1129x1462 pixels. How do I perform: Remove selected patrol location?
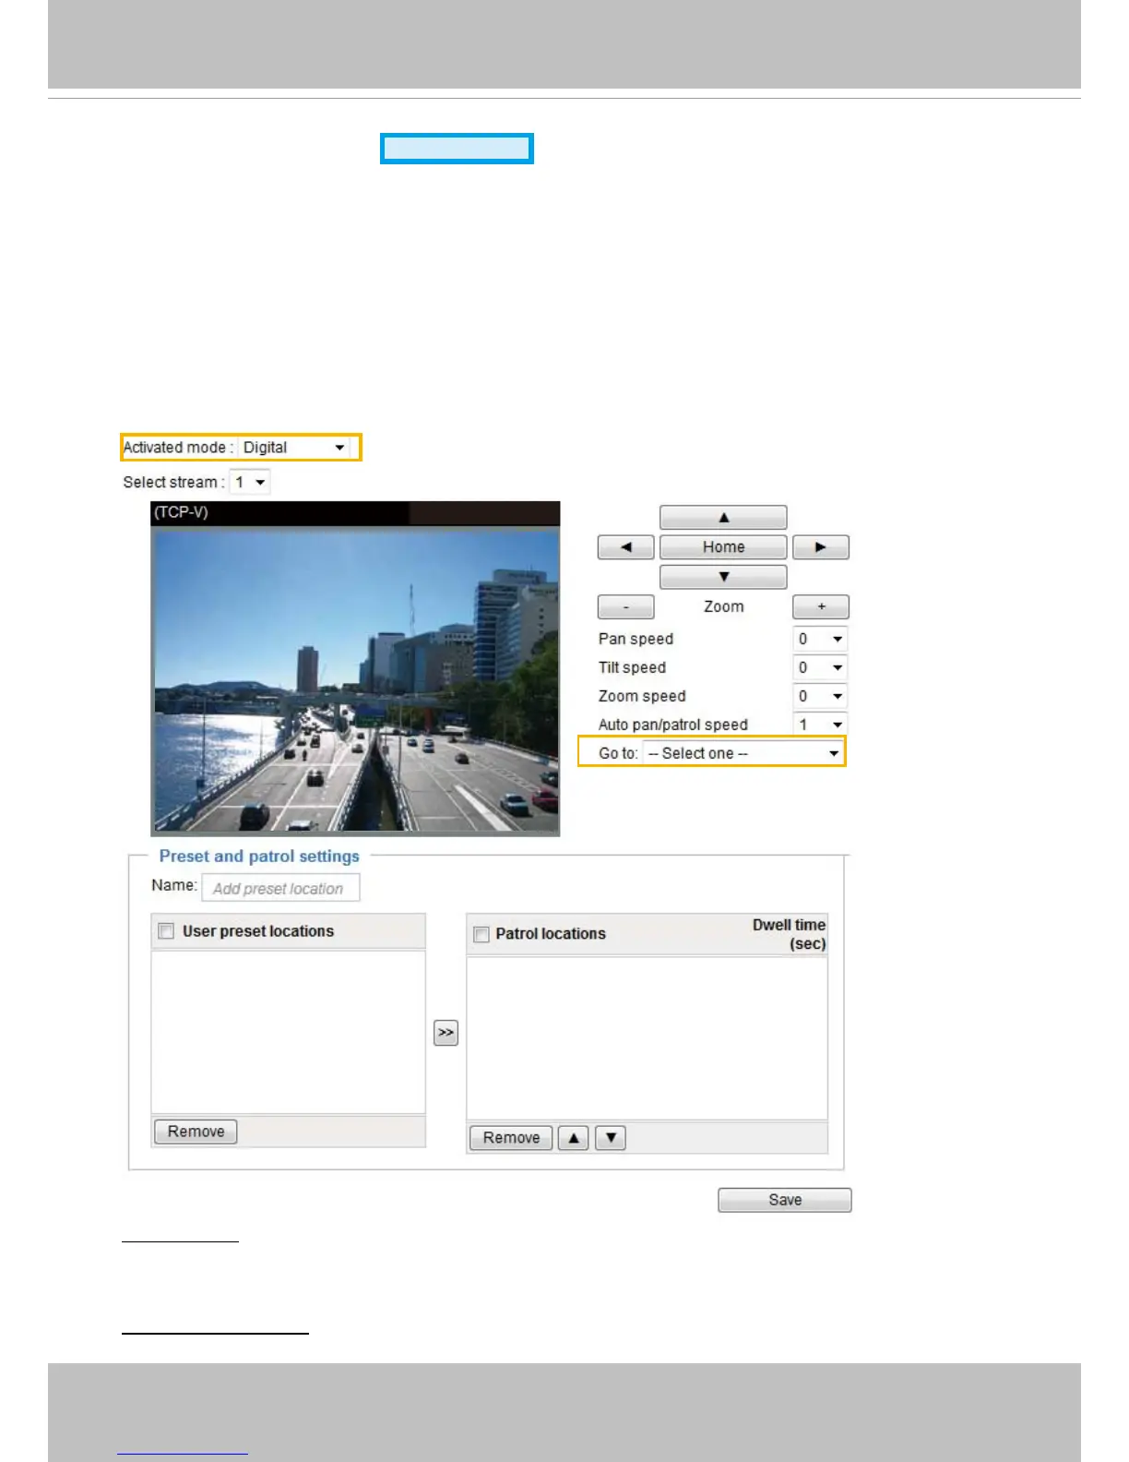[x=511, y=1138]
